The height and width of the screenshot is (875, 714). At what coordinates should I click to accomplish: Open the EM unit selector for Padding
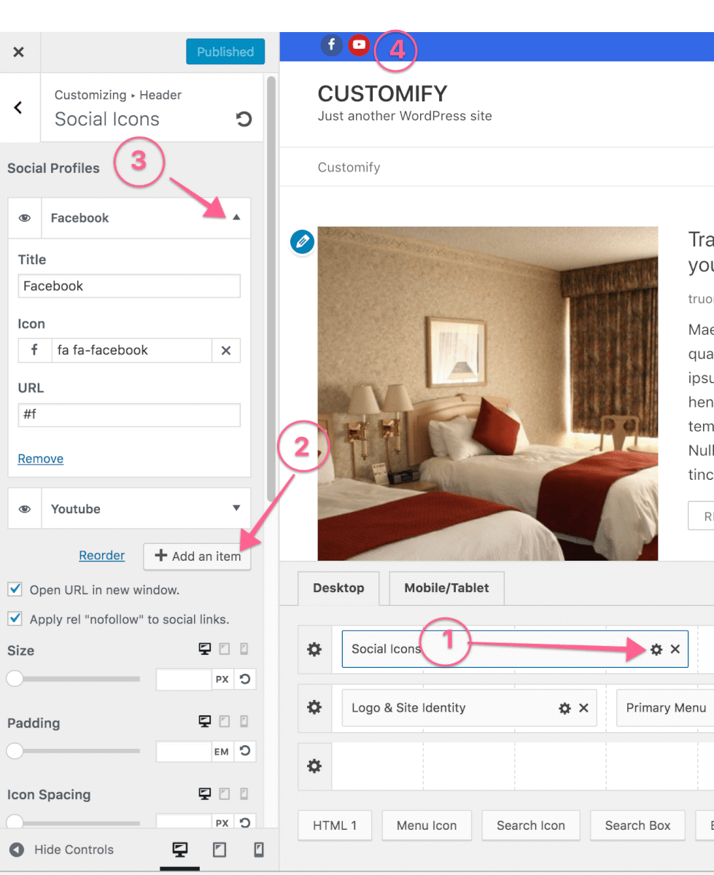(x=222, y=751)
